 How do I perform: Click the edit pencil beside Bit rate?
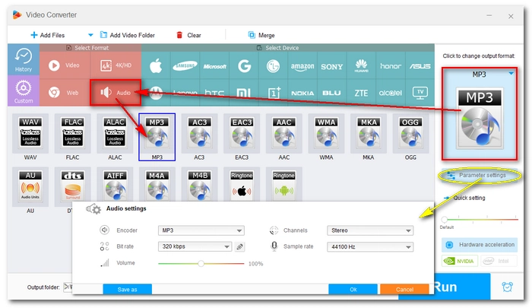point(239,246)
